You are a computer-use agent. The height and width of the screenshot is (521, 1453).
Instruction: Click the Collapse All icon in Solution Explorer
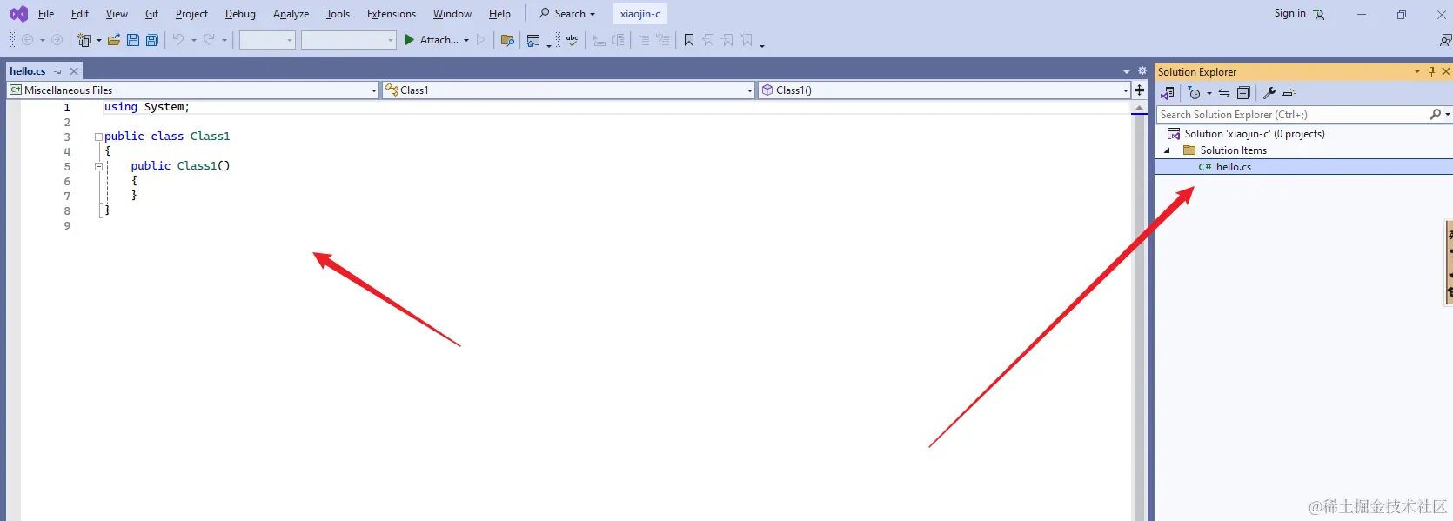(1243, 93)
